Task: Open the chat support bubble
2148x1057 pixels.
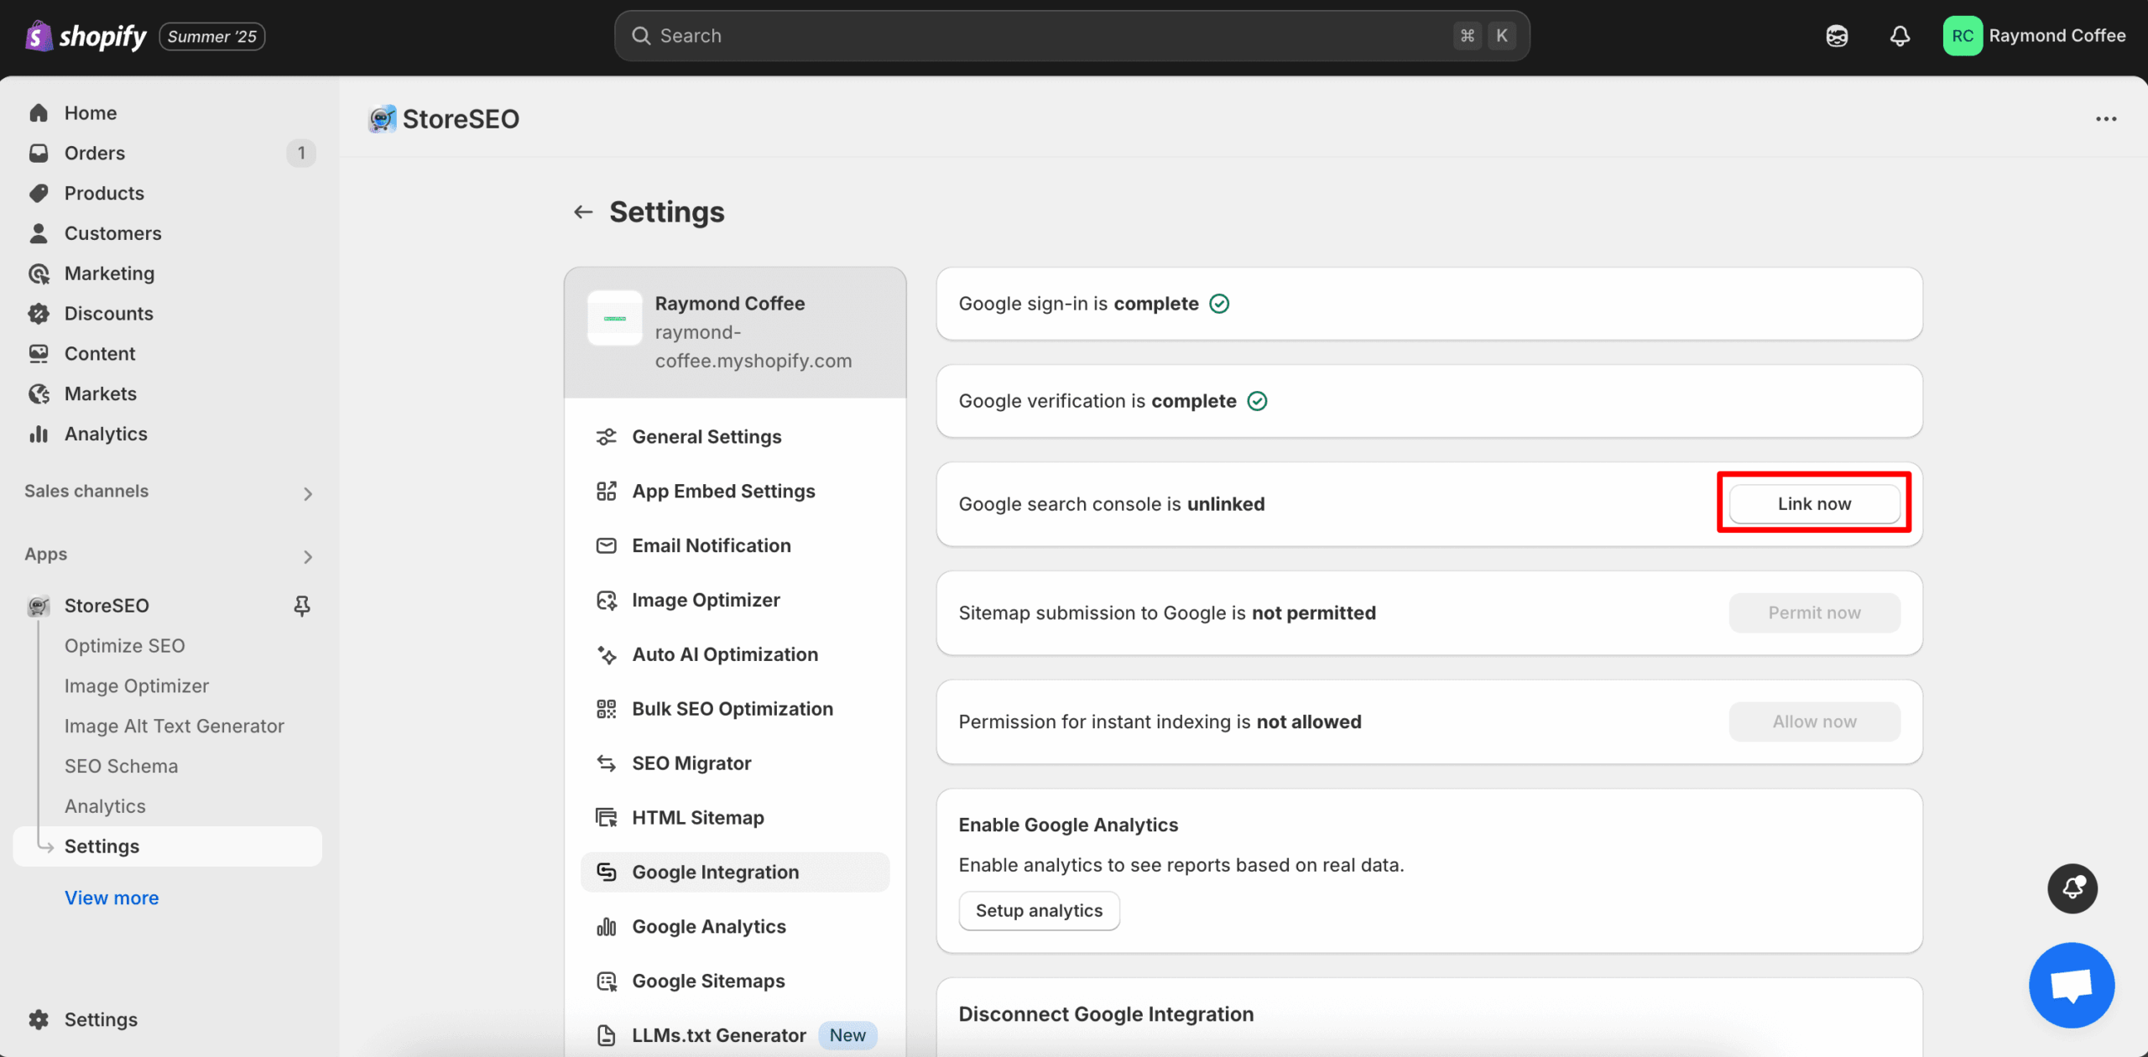Action: (2072, 986)
